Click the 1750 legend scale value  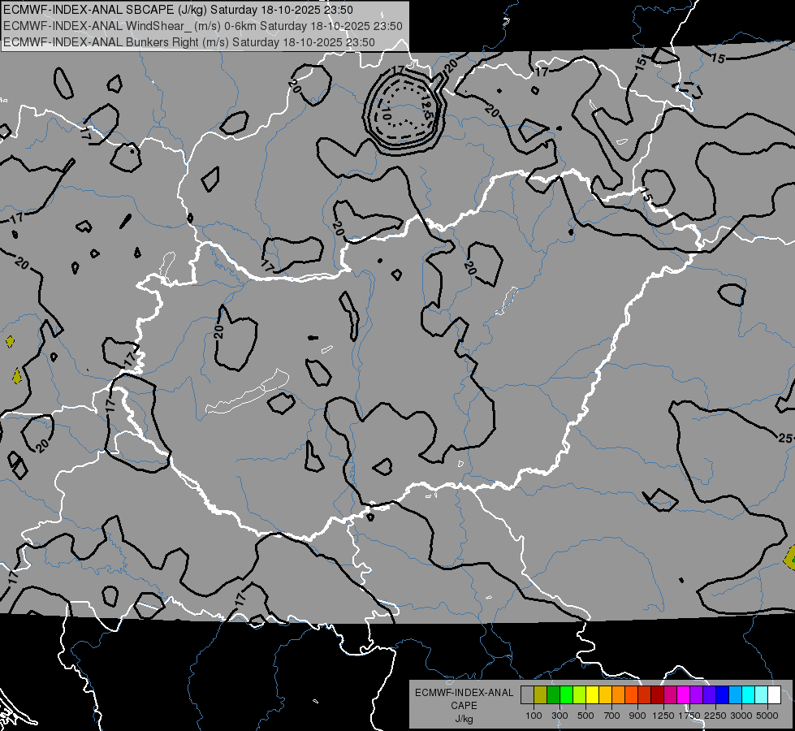click(x=689, y=716)
